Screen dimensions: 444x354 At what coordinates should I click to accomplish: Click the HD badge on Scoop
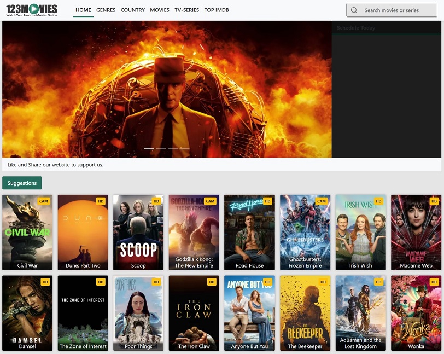click(156, 201)
